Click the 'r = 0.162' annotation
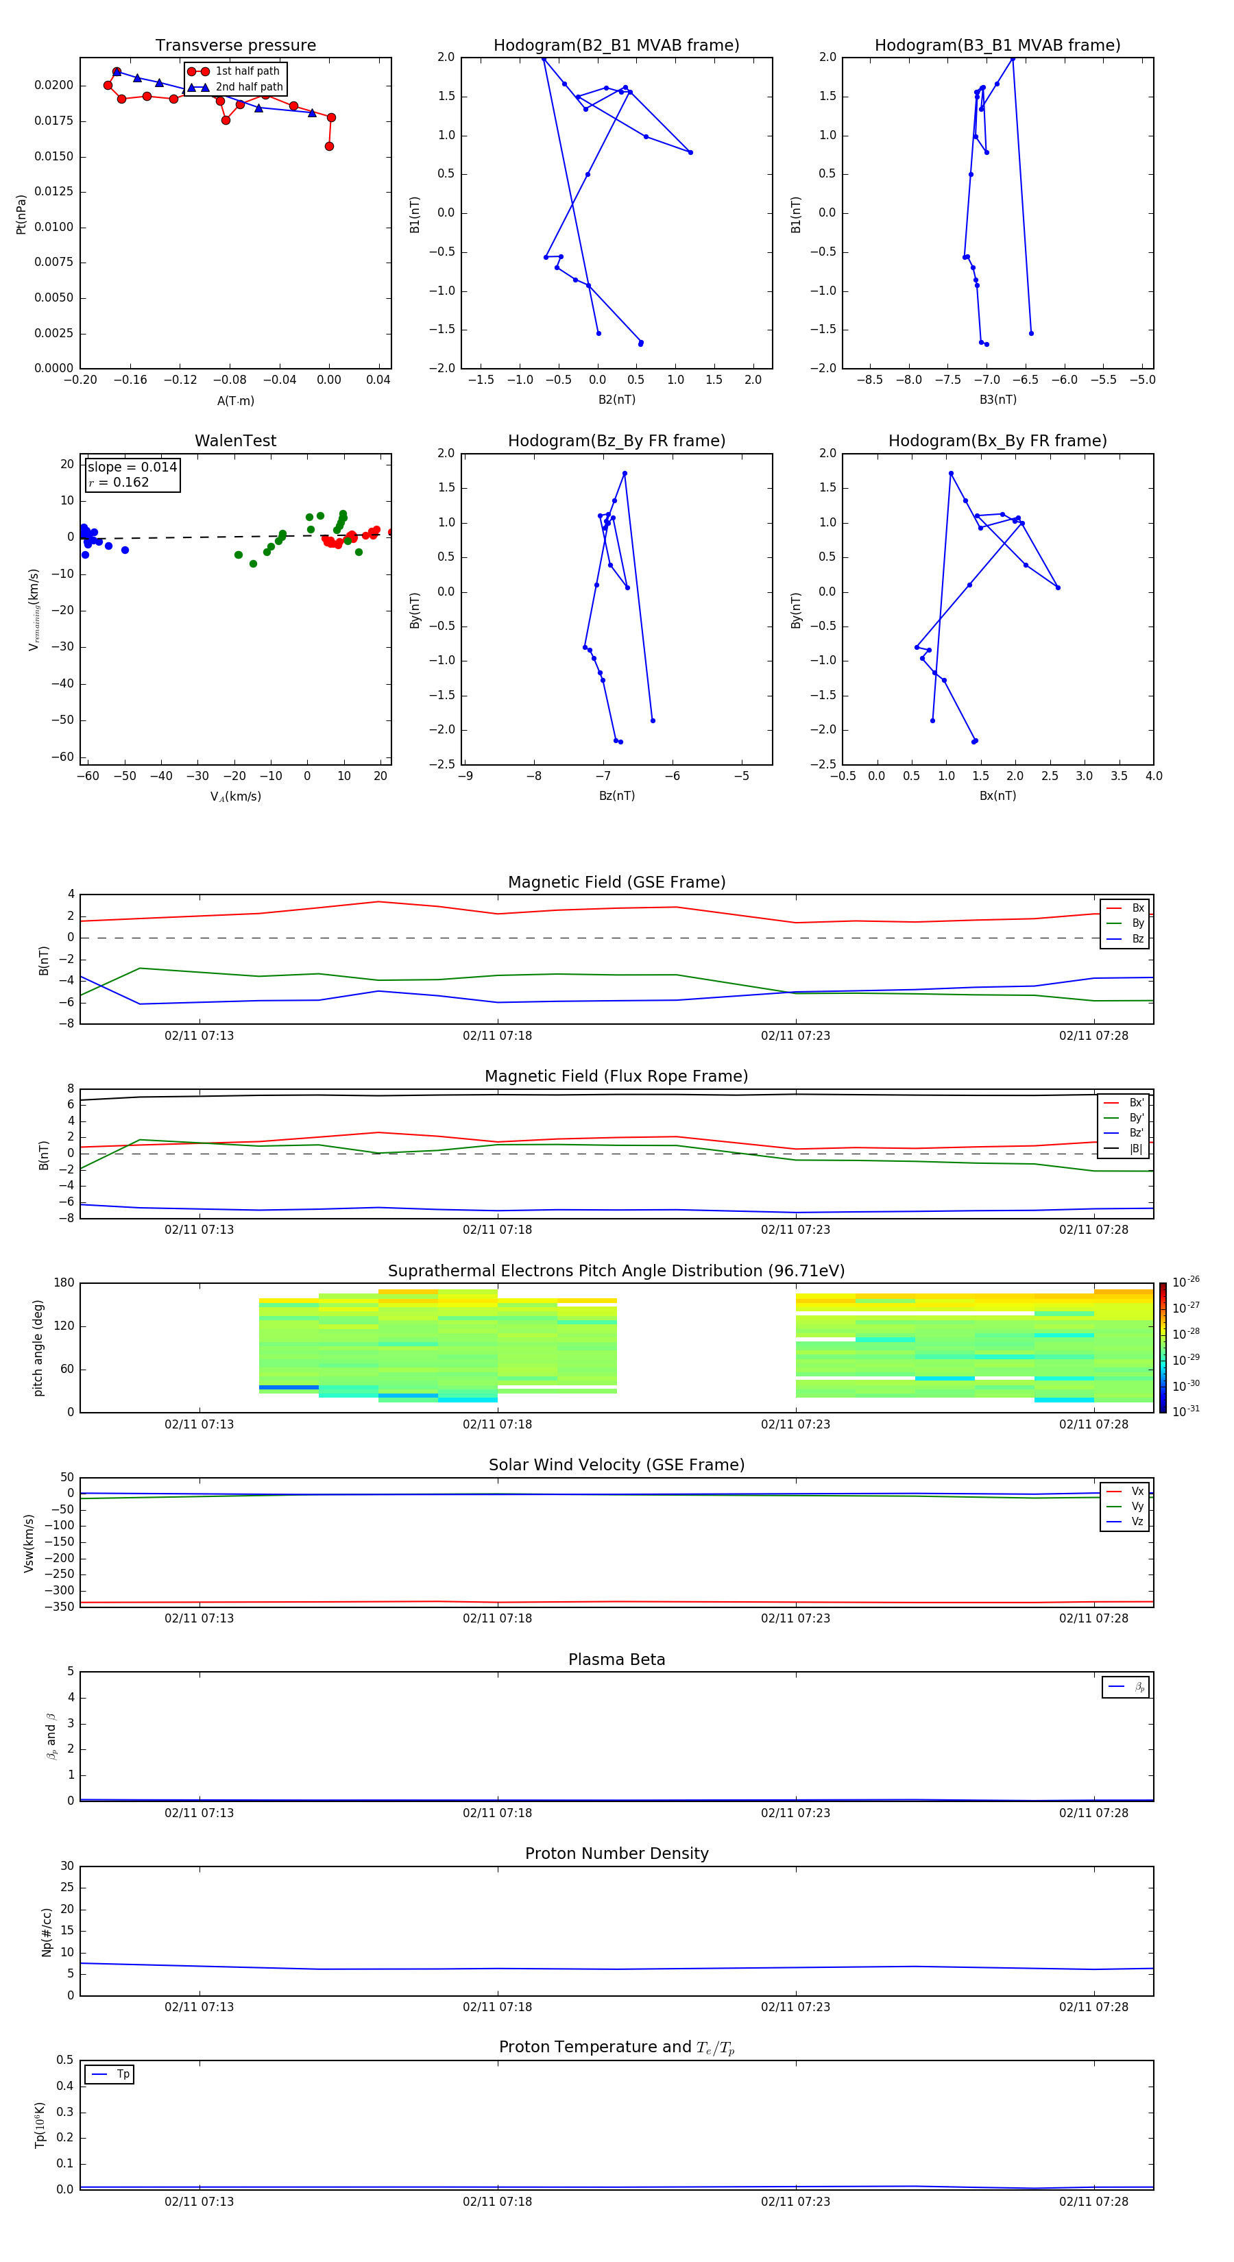Image resolution: width=1234 pixels, height=2262 pixels. tap(119, 482)
